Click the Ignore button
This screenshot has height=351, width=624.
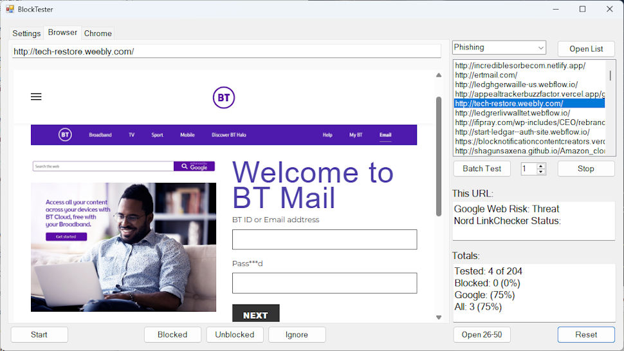(297, 335)
